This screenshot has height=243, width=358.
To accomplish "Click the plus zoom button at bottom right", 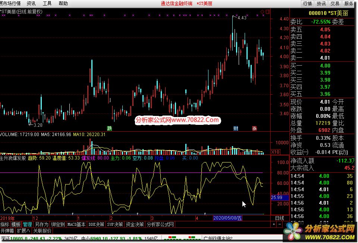I will (x=274, y=224).
